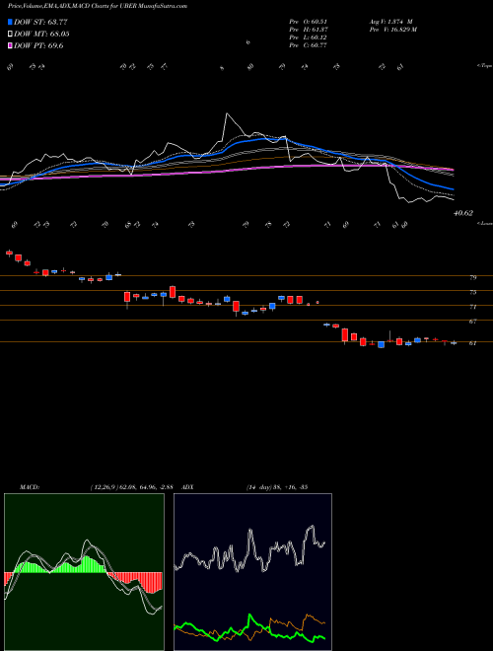The width and height of the screenshot is (493, 651).
Task: Click the Avg V: 1.374 M value
Action: click(390, 22)
